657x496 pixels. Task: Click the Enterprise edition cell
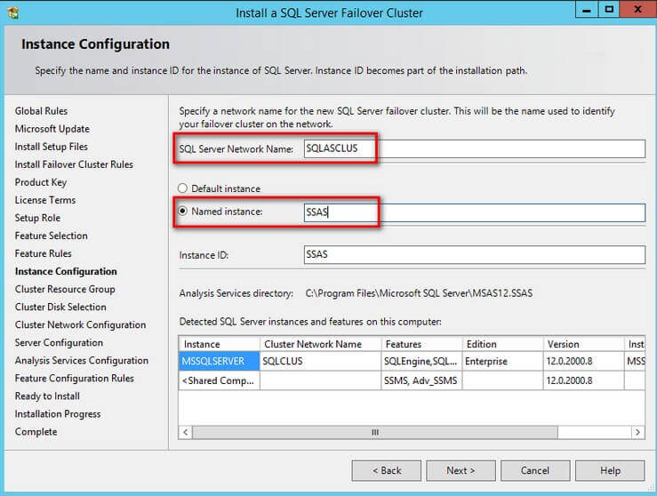click(503, 361)
